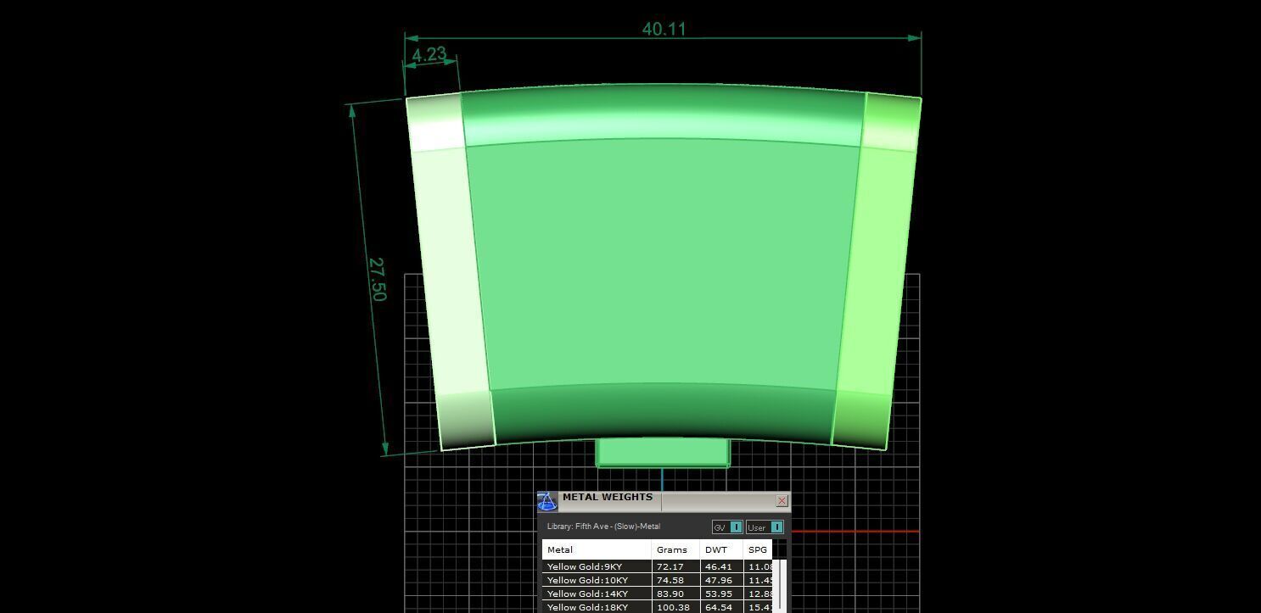Select the Yellow Gold:10KY row
Screen dimensions: 1261x613
658,580
